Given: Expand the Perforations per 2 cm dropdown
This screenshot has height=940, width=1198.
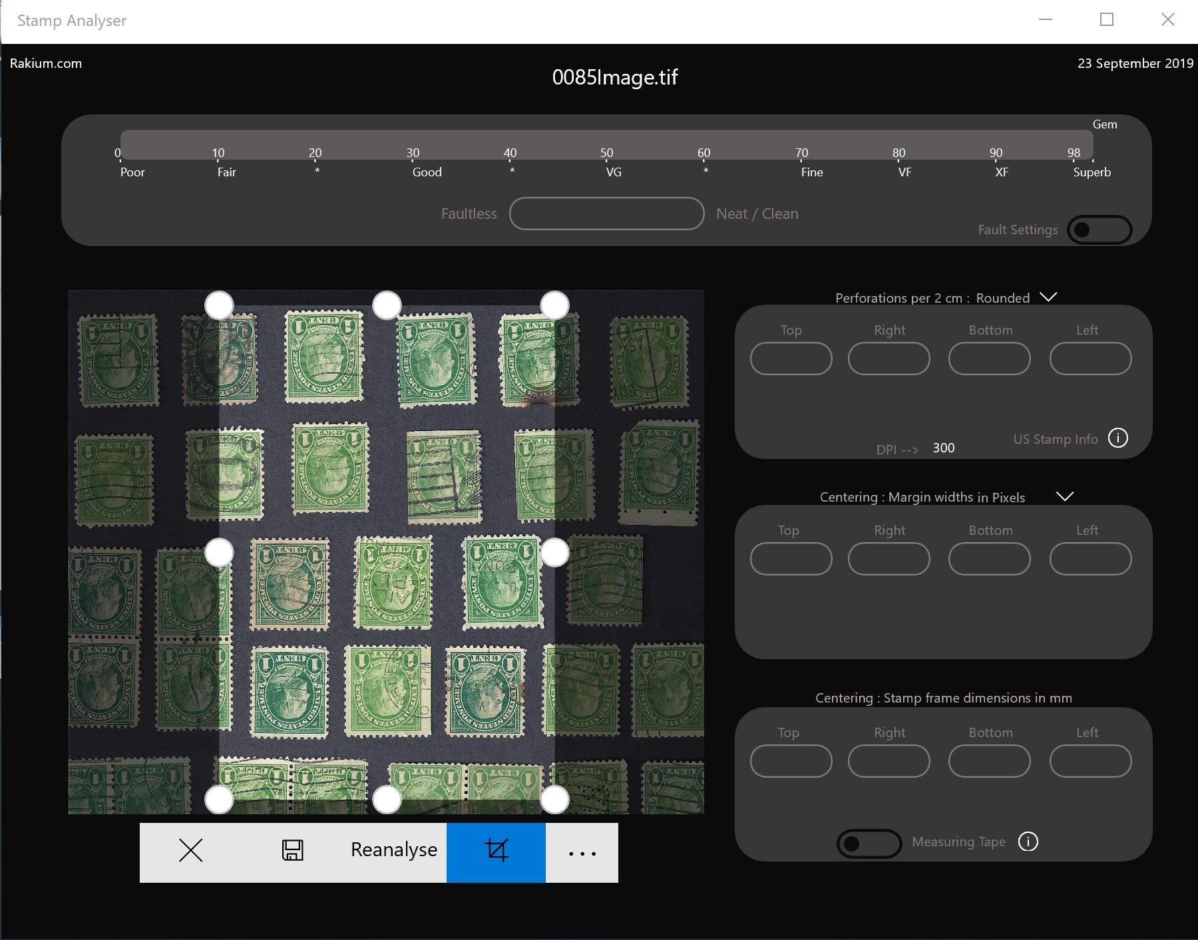Looking at the screenshot, I should point(1048,297).
